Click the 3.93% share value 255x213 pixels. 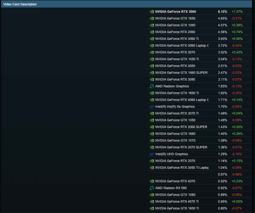222,39
